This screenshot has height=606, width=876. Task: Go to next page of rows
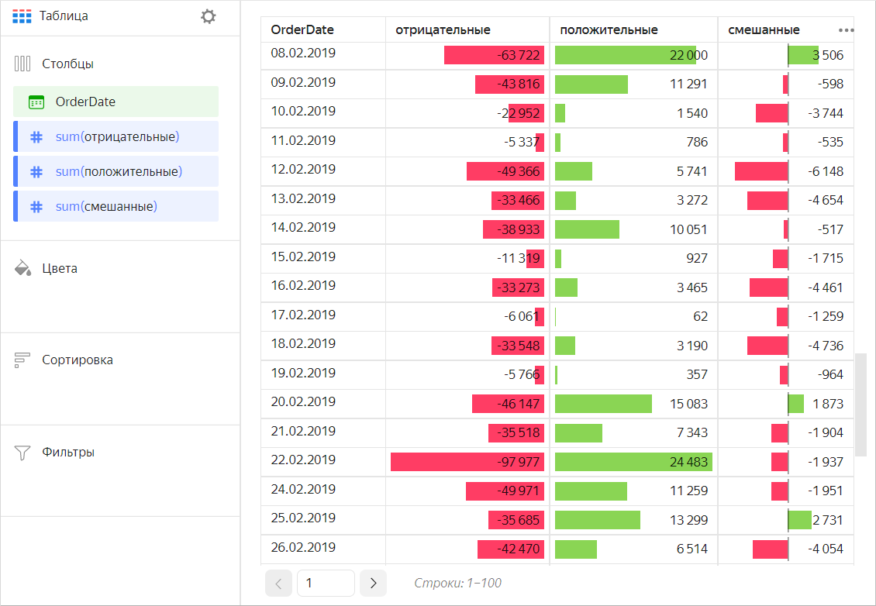(x=373, y=583)
